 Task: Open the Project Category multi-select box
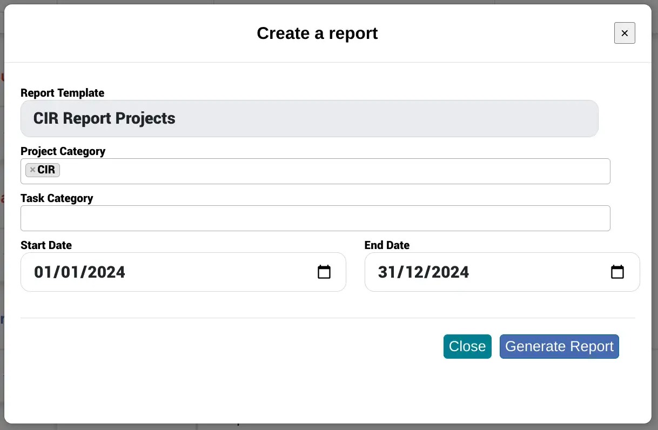tap(315, 171)
